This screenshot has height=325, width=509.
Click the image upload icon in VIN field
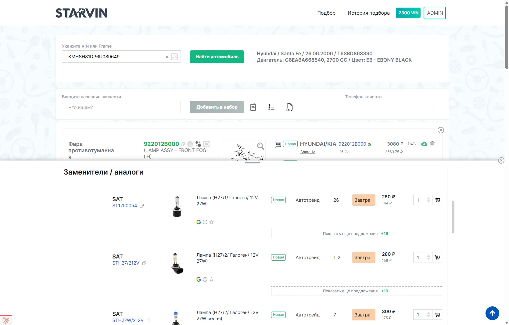tap(174, 57)
